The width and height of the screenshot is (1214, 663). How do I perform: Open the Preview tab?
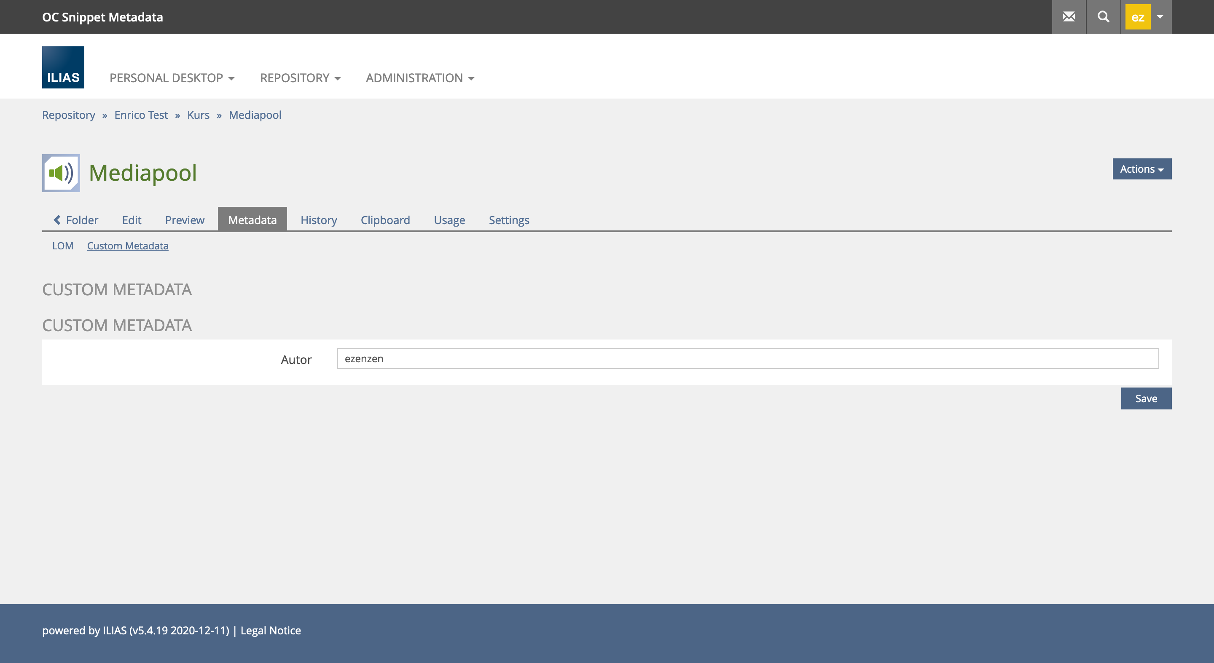(184, 220)
